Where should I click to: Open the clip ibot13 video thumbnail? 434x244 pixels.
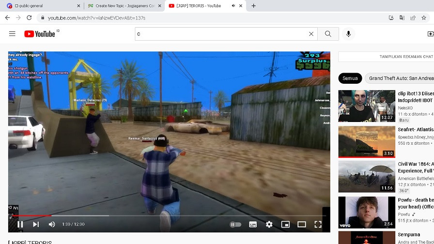tap(367, 106)
